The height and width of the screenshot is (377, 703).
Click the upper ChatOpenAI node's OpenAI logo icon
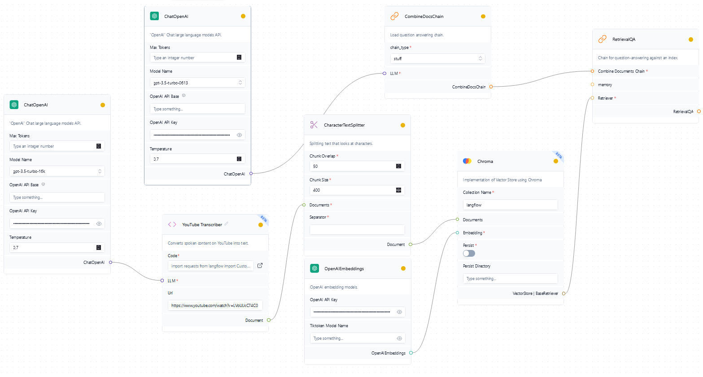[x=154, y=16]
